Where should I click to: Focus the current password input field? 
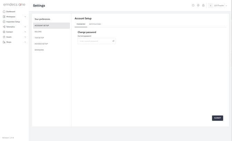click(x=97, y=41)
